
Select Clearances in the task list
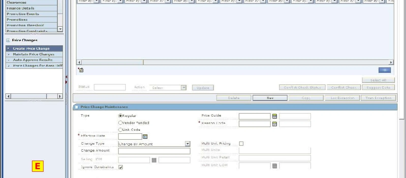tap(32, 3)
